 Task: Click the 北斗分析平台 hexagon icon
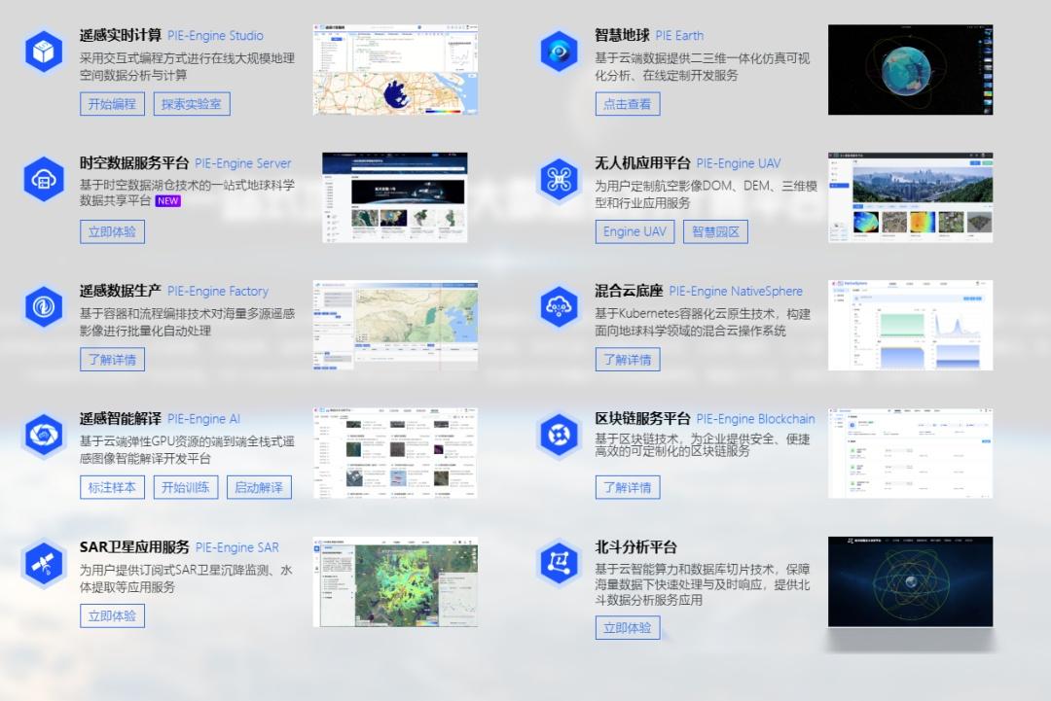click(x=559, y=563)
